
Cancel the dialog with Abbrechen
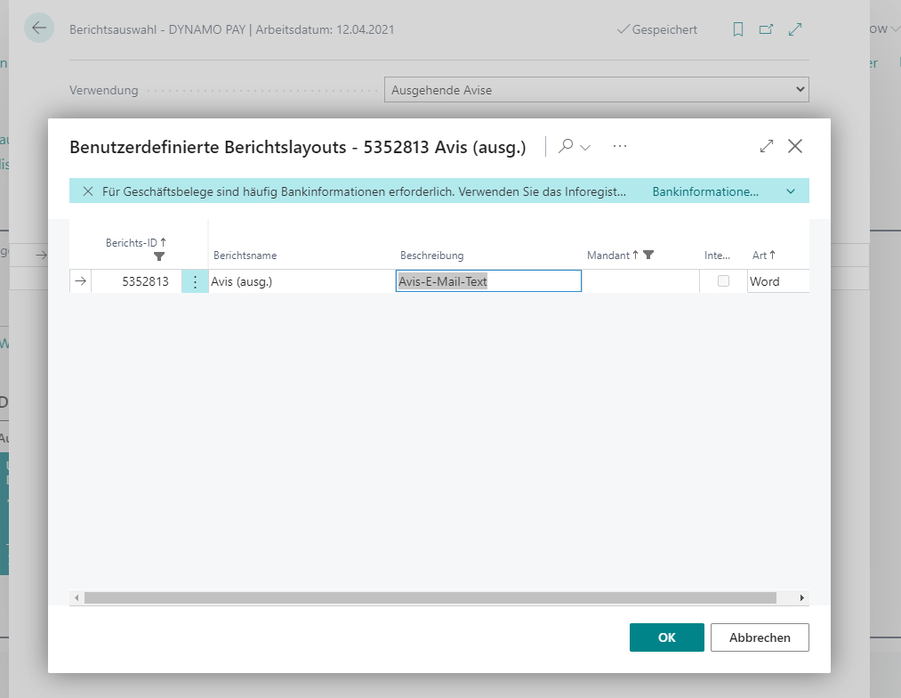click(x=760, y=637)
